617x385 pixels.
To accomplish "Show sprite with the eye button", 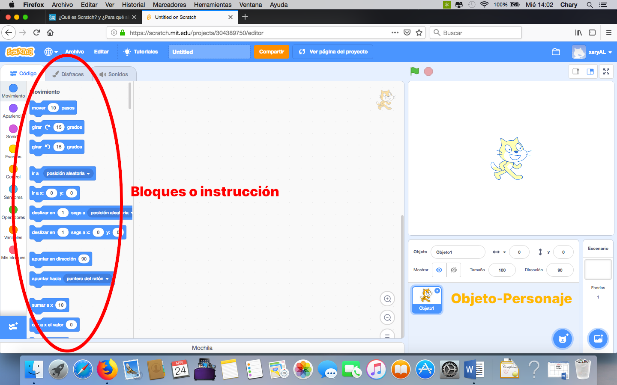I will 439,270.
